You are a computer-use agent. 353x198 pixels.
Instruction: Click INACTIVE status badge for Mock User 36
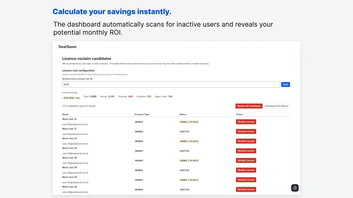(x=184, y=170)
